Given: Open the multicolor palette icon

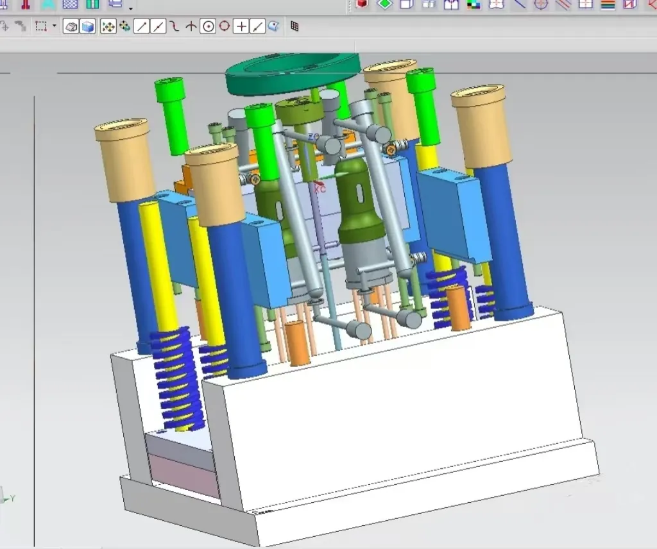Looking at the screenshot, I should point(474,4).
